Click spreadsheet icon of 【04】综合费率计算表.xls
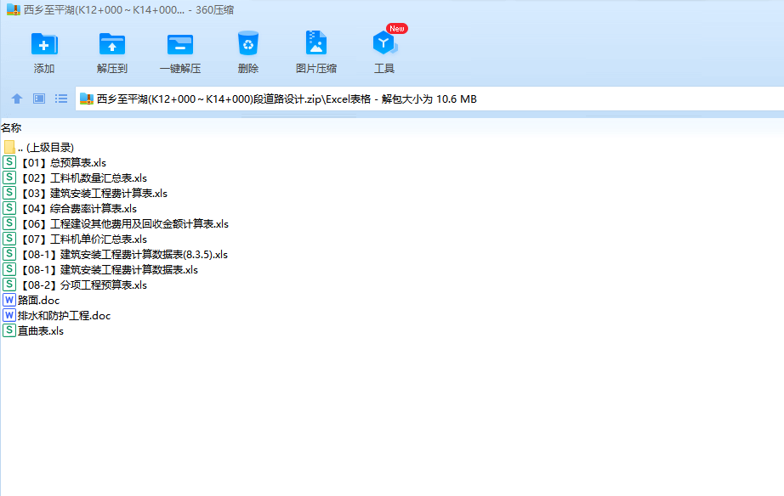The width and height of the screenshot is (784, 496). coord(9,208)
